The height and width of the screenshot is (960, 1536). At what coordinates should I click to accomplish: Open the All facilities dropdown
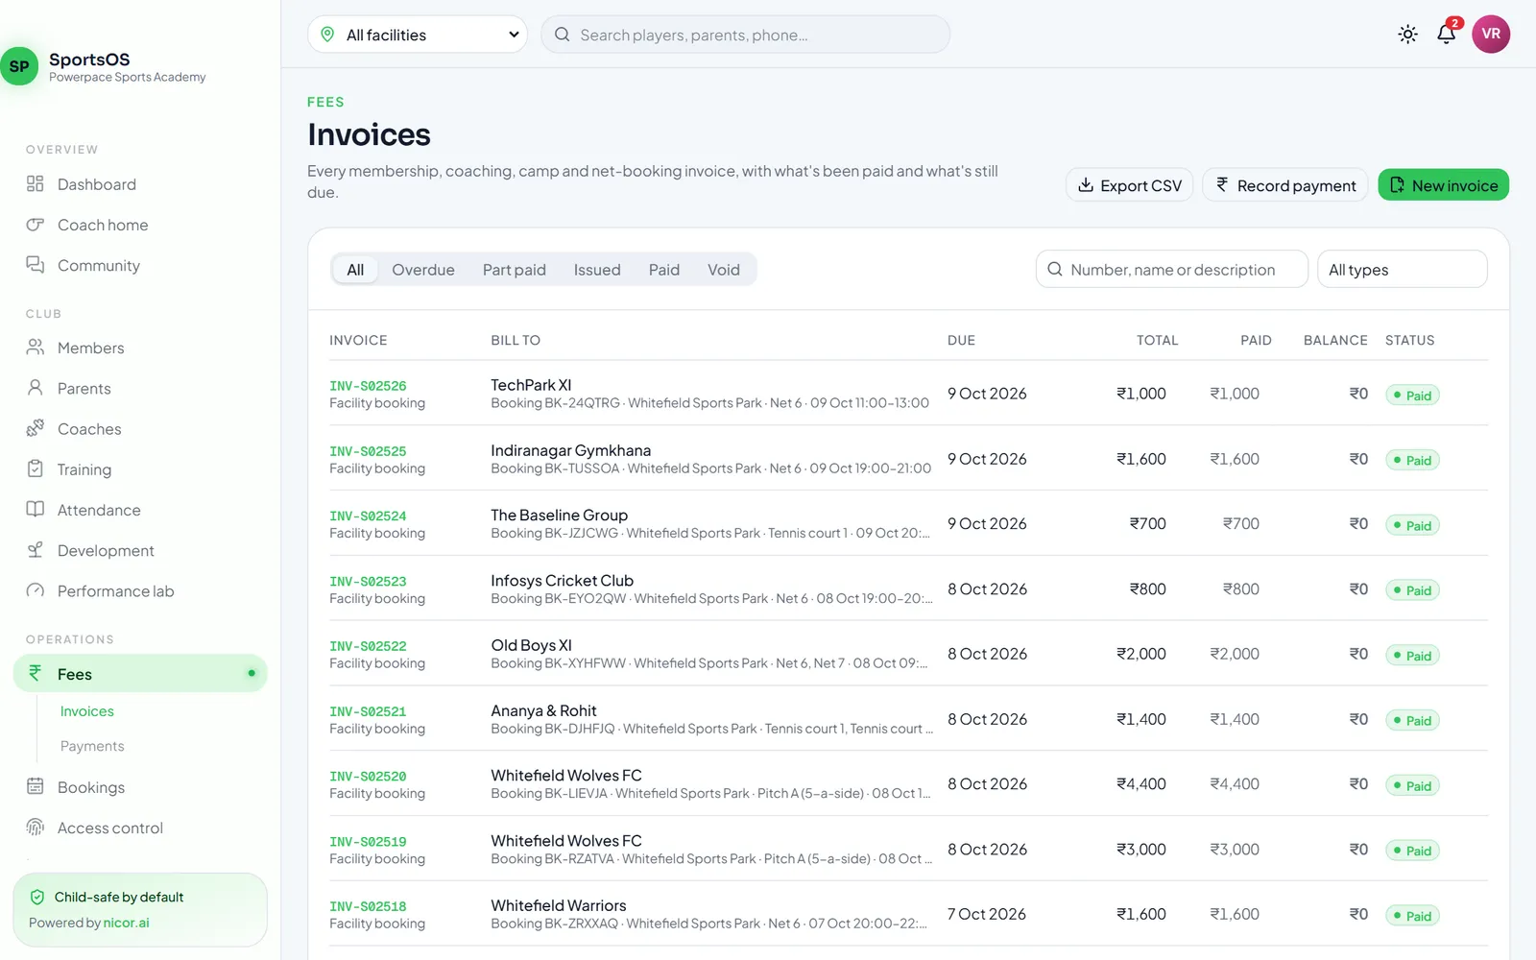click(x=418, y=35)
